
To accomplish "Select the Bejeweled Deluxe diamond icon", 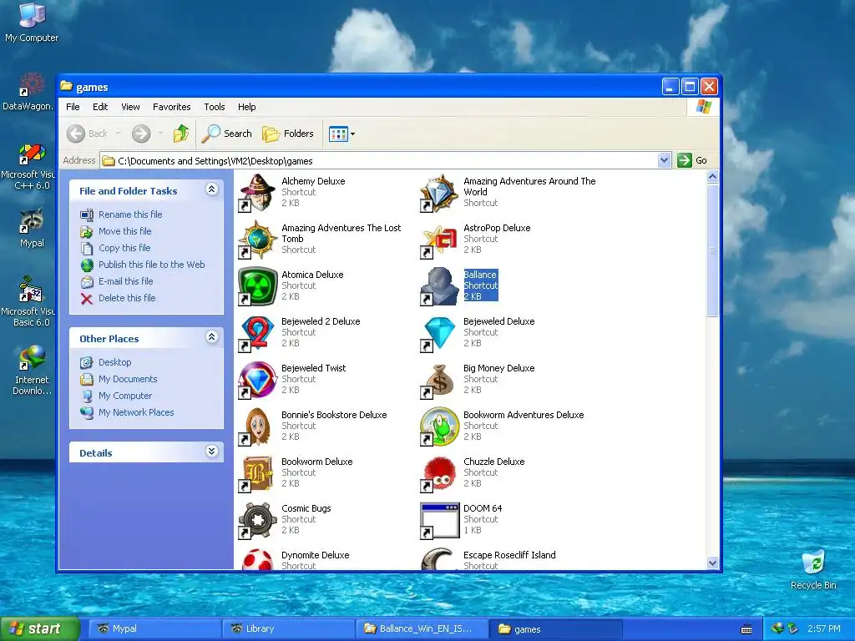I will (439, 333).
